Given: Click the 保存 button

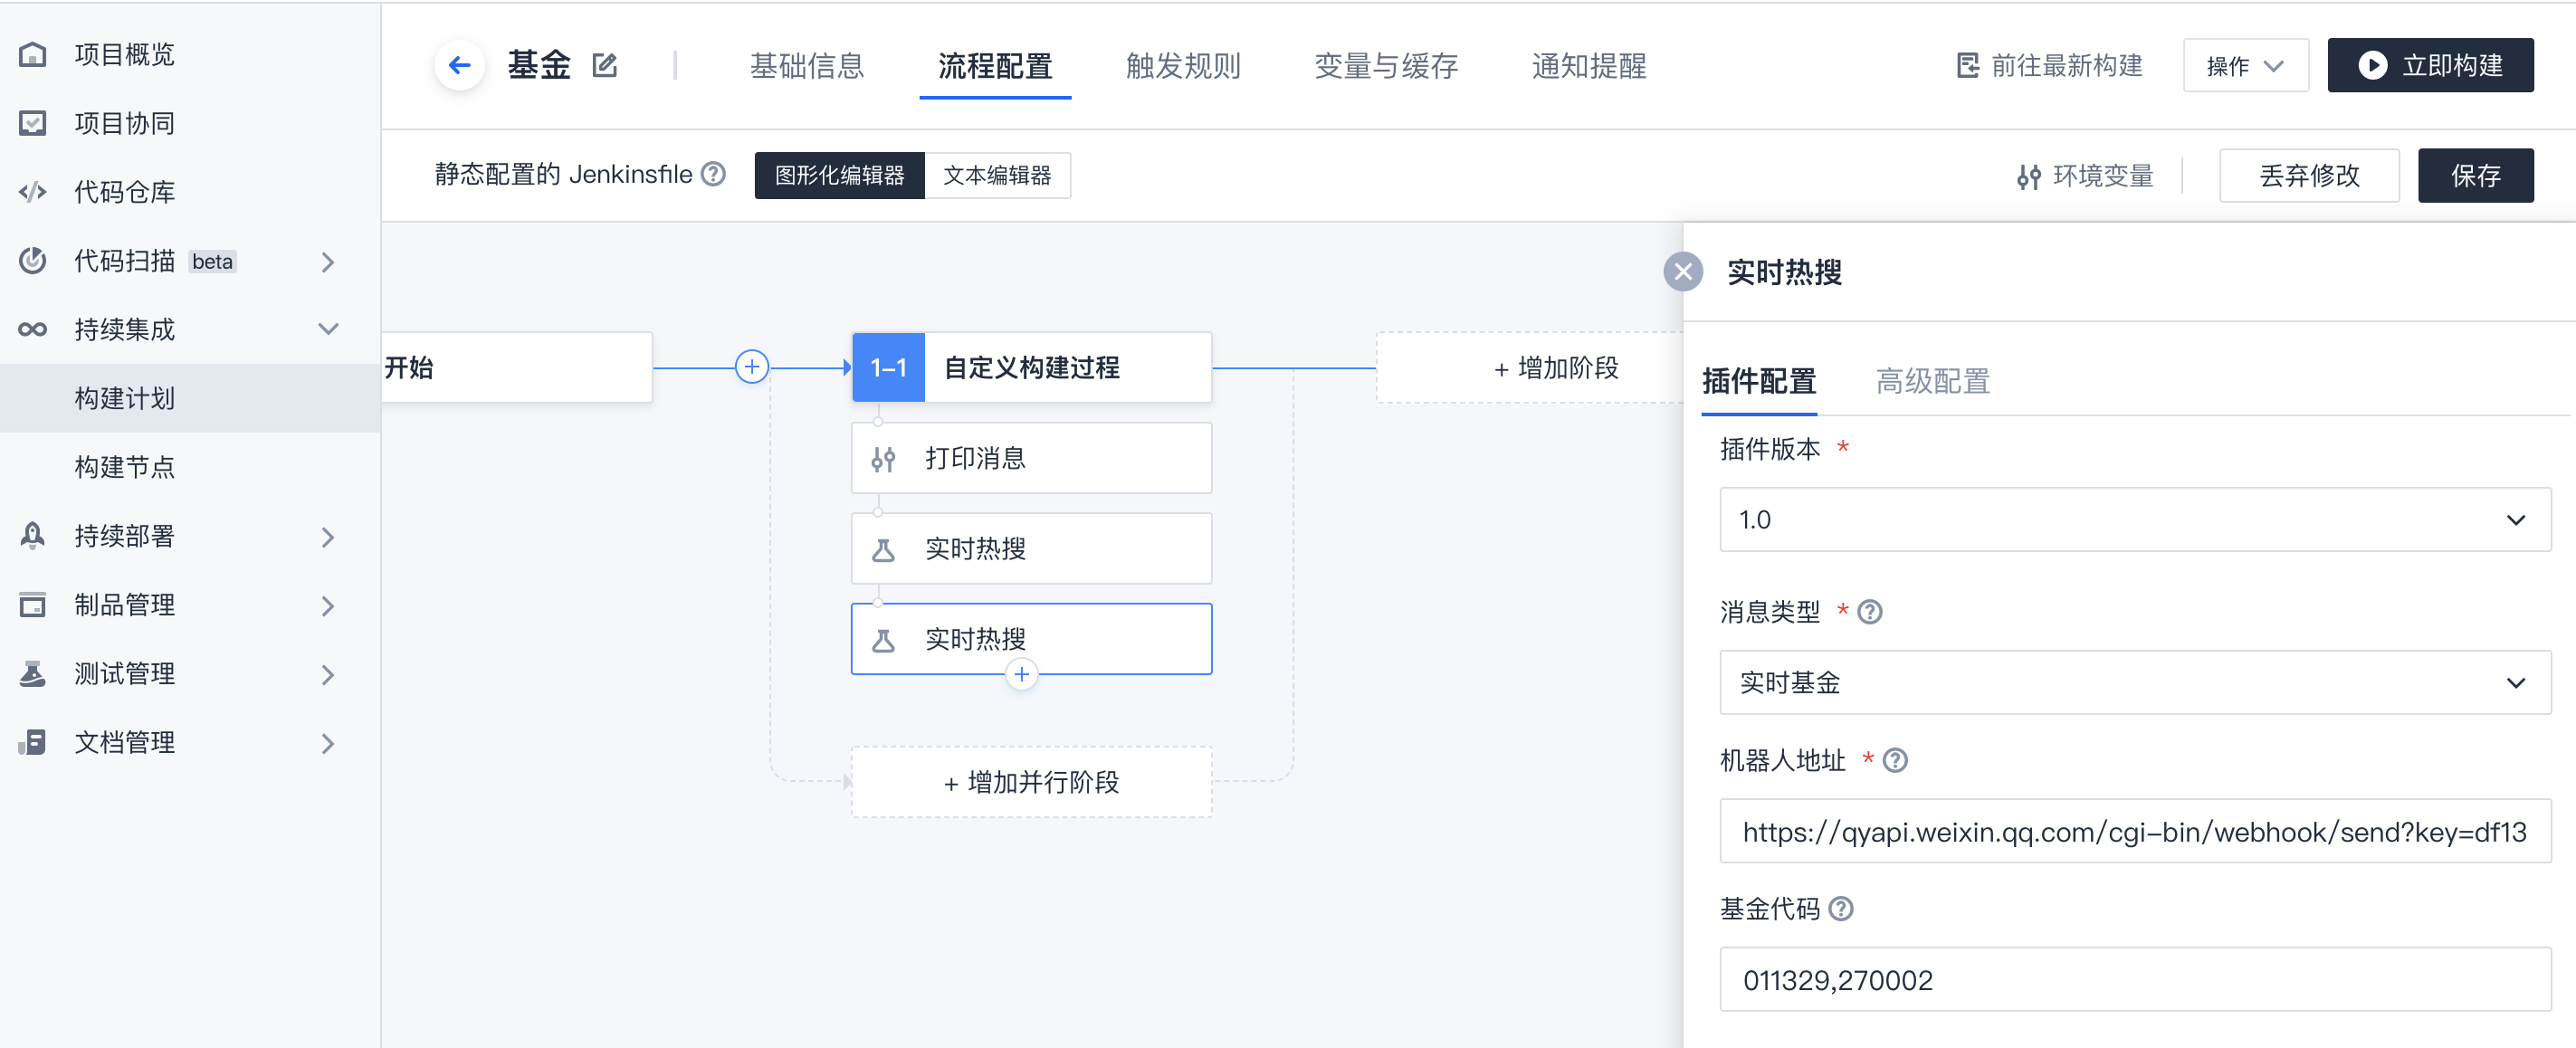Looking at the screenshot, I should pos(2475,176).
